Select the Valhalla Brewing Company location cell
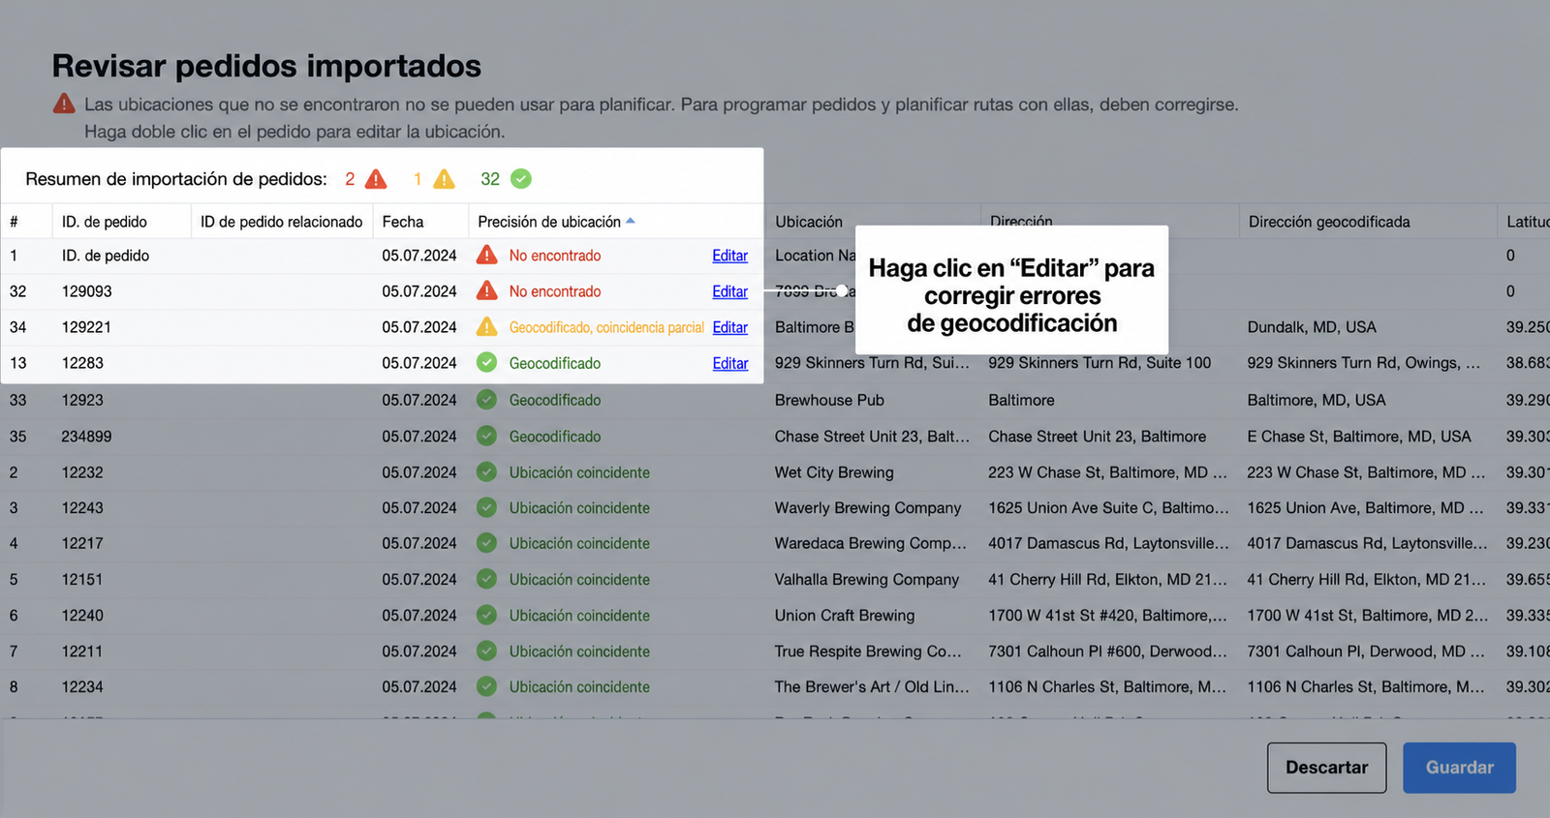 tap(867, 579)
